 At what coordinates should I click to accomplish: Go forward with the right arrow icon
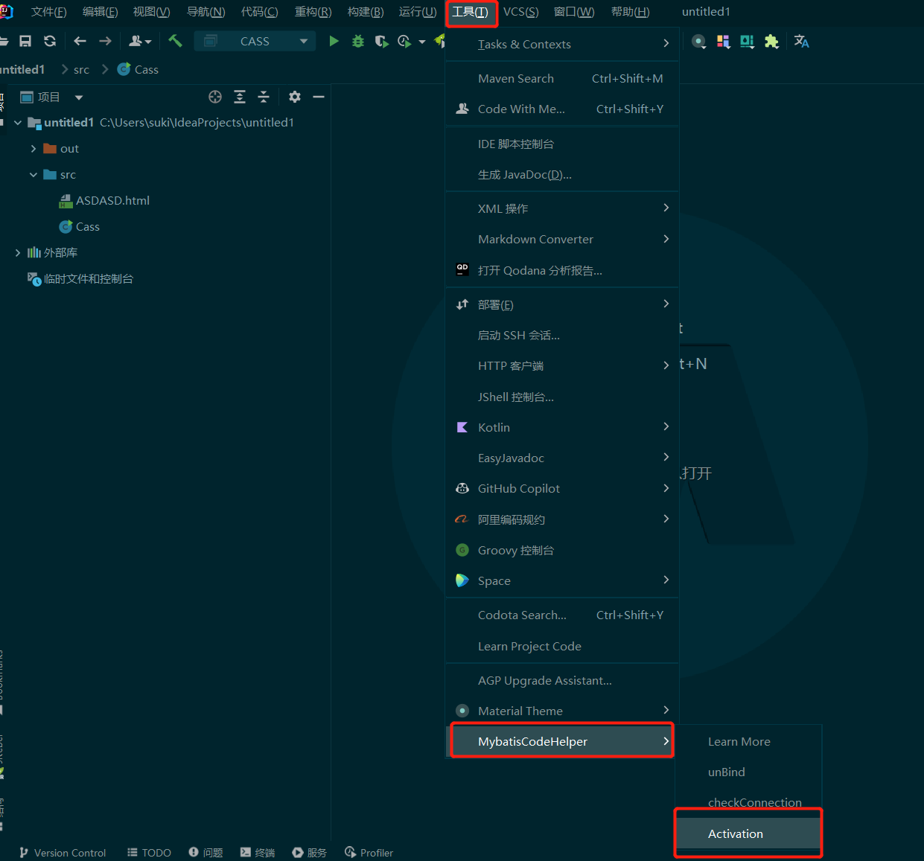point(105,41)
